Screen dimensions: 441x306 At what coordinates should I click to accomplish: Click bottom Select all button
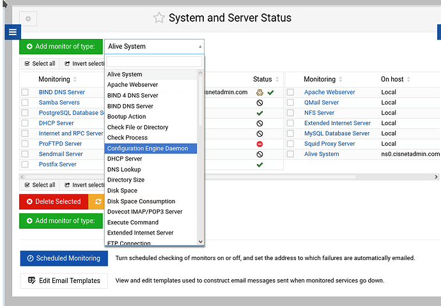click(x=40, y=185)
